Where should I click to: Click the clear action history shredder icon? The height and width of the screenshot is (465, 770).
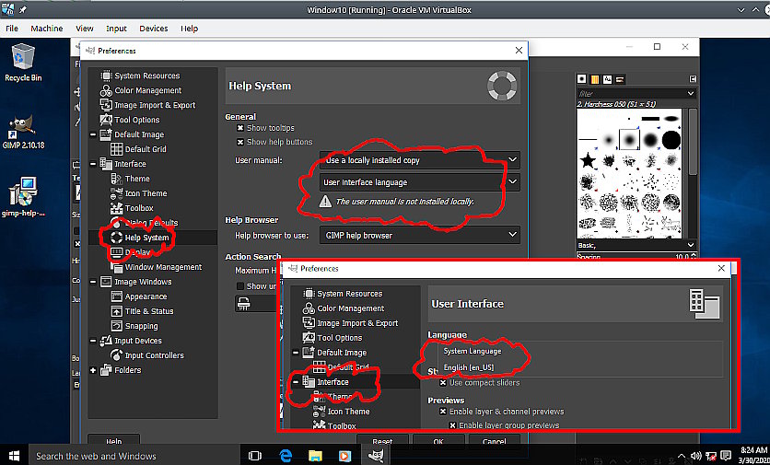(x=243, y=304)
